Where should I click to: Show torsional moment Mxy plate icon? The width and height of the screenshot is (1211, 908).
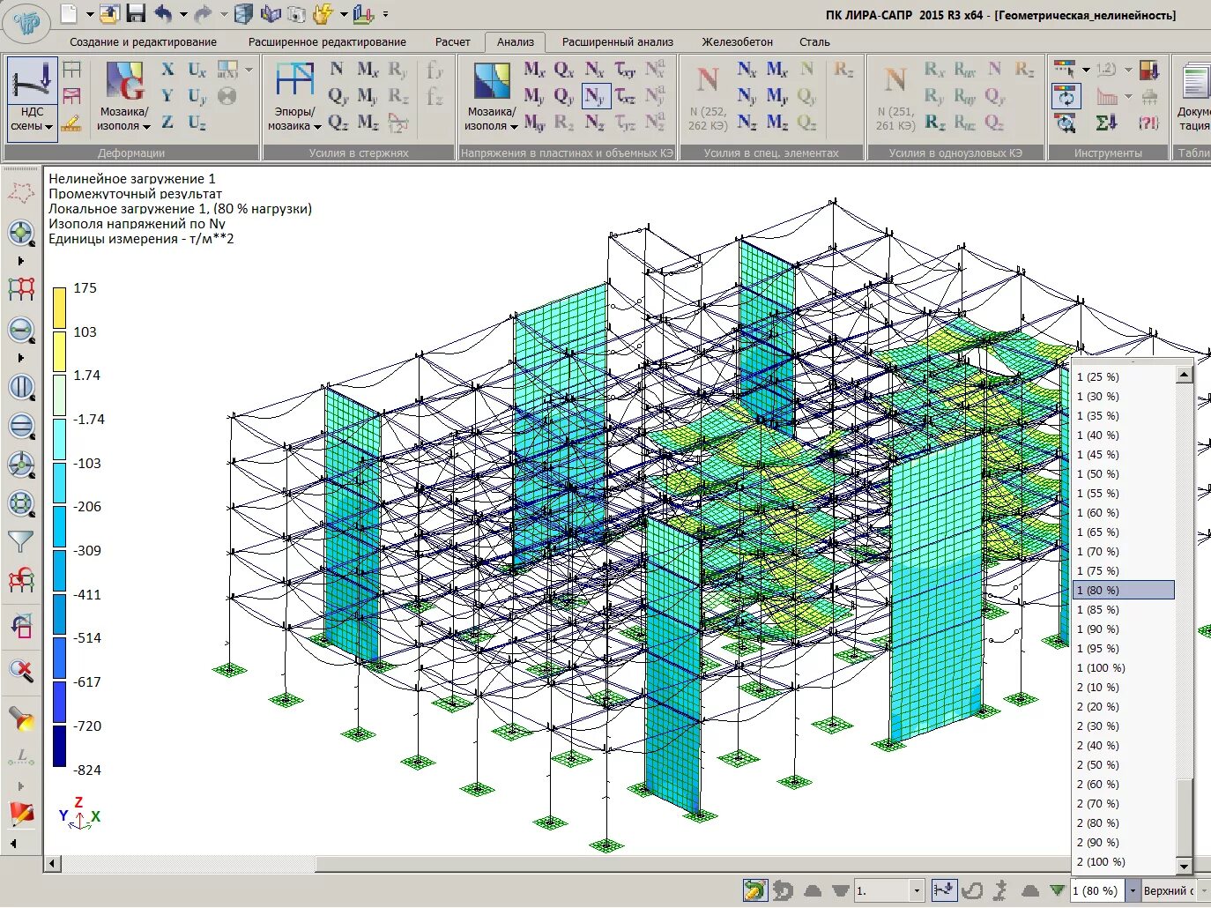point(535,123)
